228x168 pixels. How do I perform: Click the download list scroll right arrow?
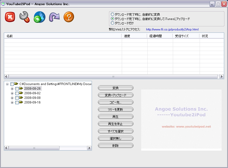click(221, 76)
